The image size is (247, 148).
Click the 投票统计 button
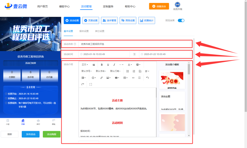click(147, 20)
